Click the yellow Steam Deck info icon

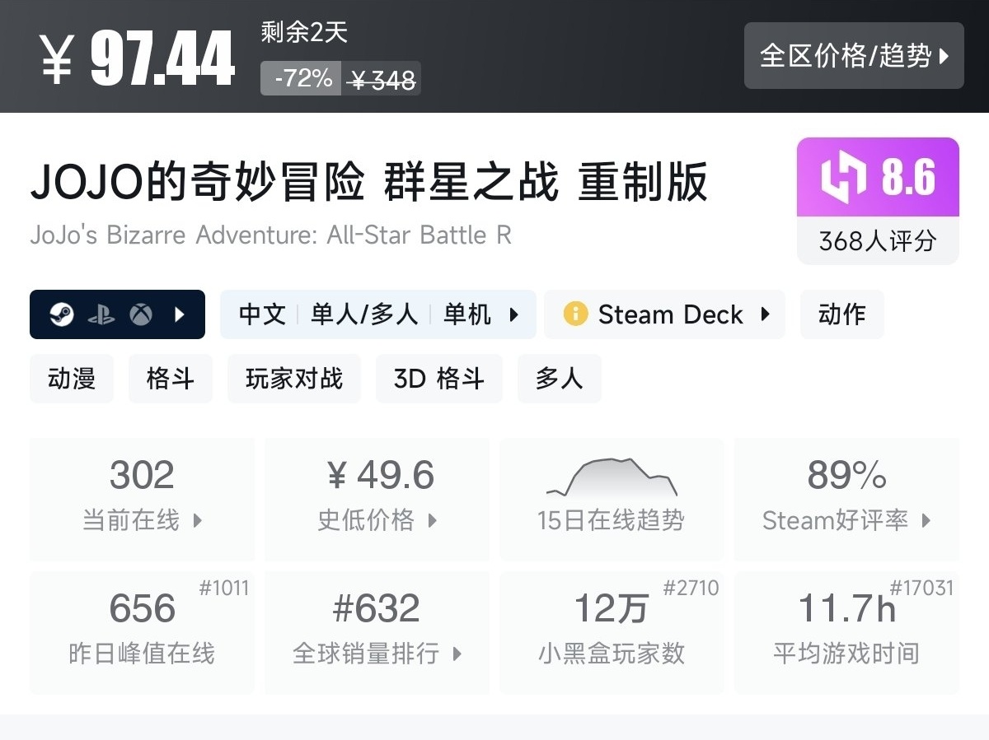point(575,314)
